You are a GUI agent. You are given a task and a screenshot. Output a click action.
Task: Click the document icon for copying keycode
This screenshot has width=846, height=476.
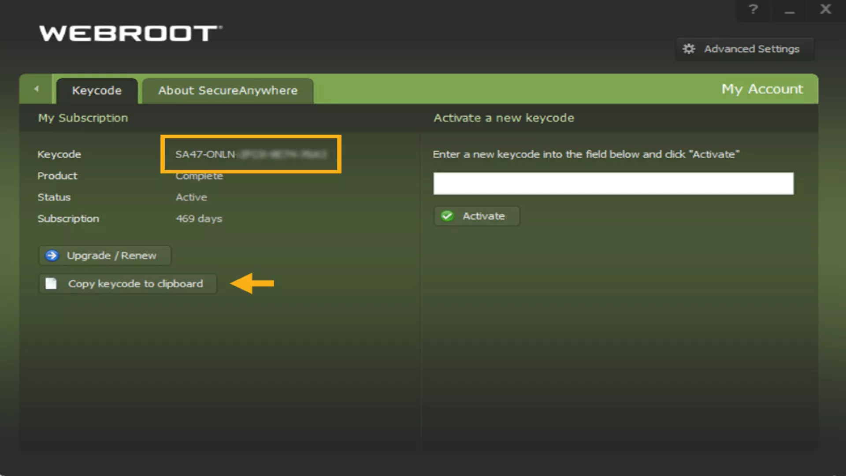pyautogui.click(x=51, y=283)
